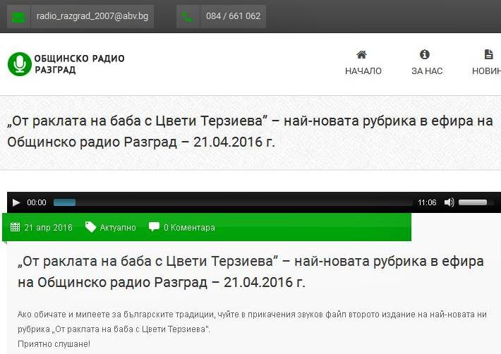Click the calendar icon beside 21 апр 2016
Image resolution: width=501 pixels, height=354 pixels.
[15, 227]
